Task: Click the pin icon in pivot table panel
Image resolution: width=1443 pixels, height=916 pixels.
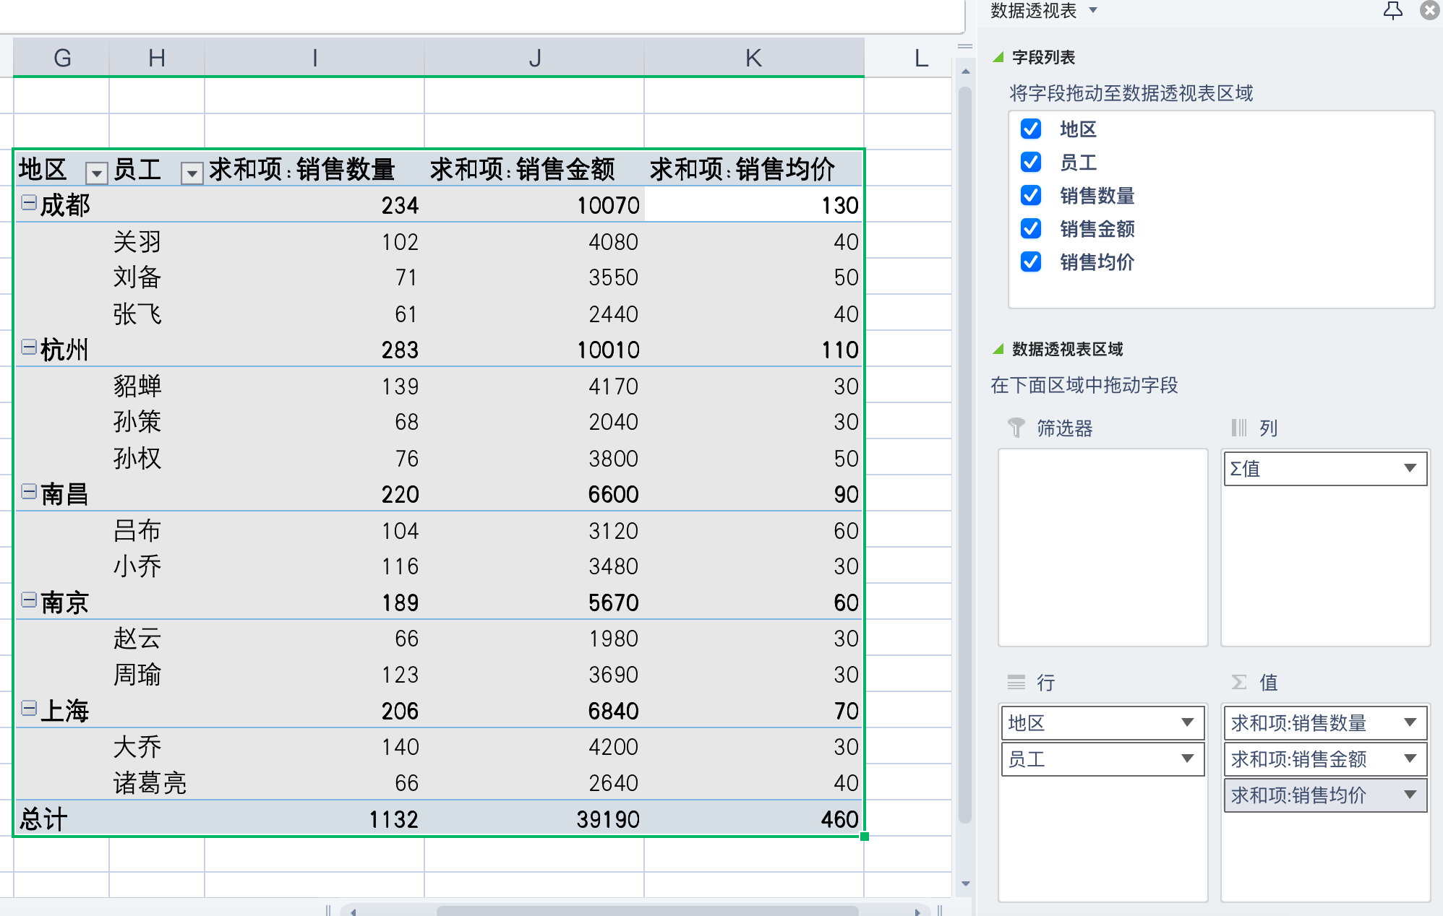Action: click(1392, 10)
